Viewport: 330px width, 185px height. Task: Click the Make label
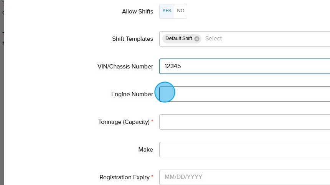click(x=145, y=150)
